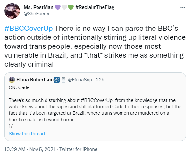This screenshot has height=158, width=192.
Task: Open Ms. PostMan's profile picture
Action: 12,11
